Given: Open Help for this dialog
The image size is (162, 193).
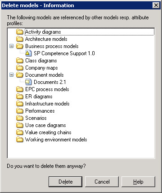Looking at the screenshot, I should point(138,182).
